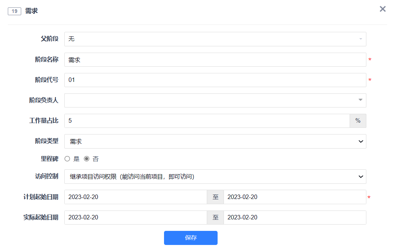Open the 访问控制 permission dropdown

click(215, 177)
